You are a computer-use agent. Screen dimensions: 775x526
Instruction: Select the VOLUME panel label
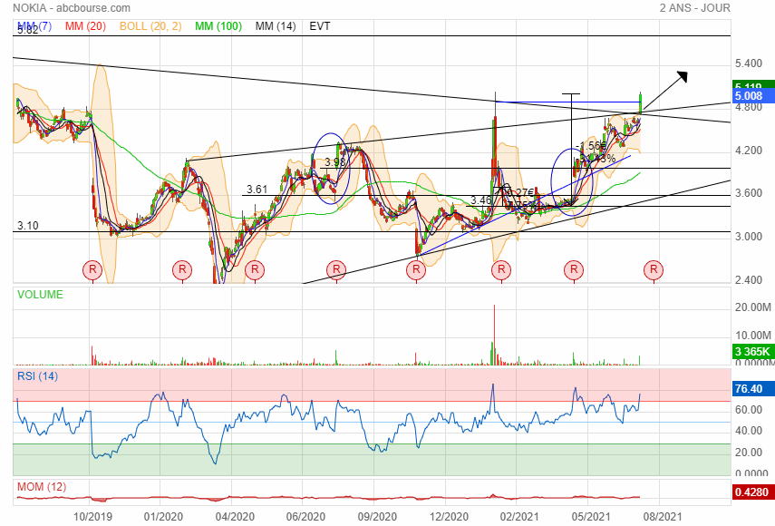40,295
